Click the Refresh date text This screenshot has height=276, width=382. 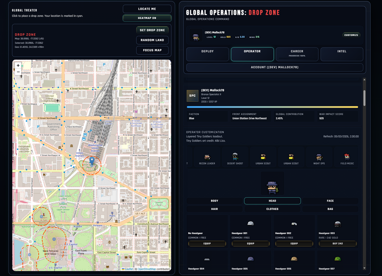(x=341, y=136)
